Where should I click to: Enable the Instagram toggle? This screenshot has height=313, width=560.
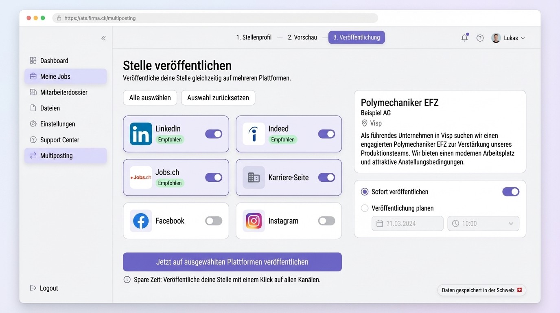pos(326,221)
